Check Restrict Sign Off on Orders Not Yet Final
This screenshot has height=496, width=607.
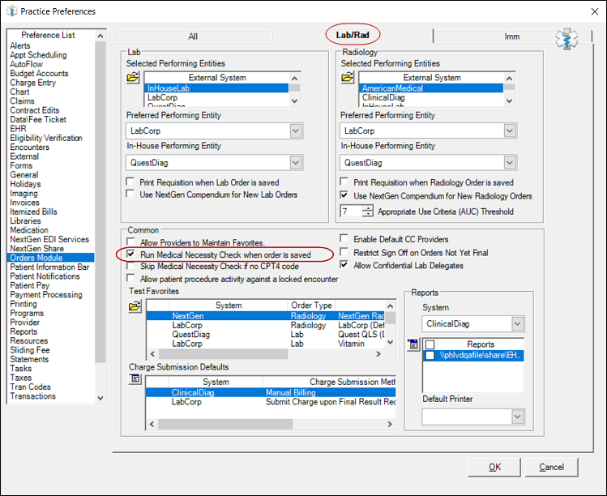tap(344, 252)
